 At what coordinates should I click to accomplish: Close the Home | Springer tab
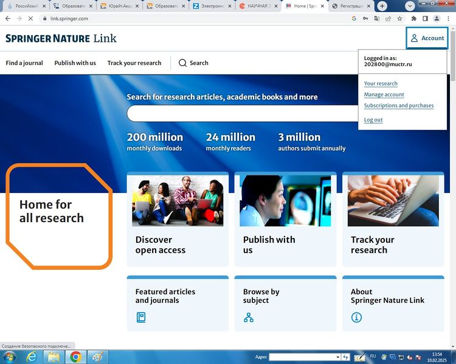point(322,6)
